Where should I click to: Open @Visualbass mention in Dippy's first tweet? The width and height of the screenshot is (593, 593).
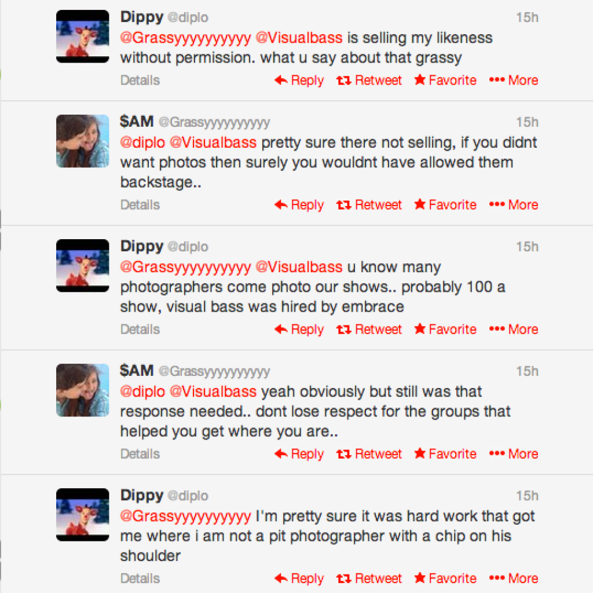pos(299,38)
